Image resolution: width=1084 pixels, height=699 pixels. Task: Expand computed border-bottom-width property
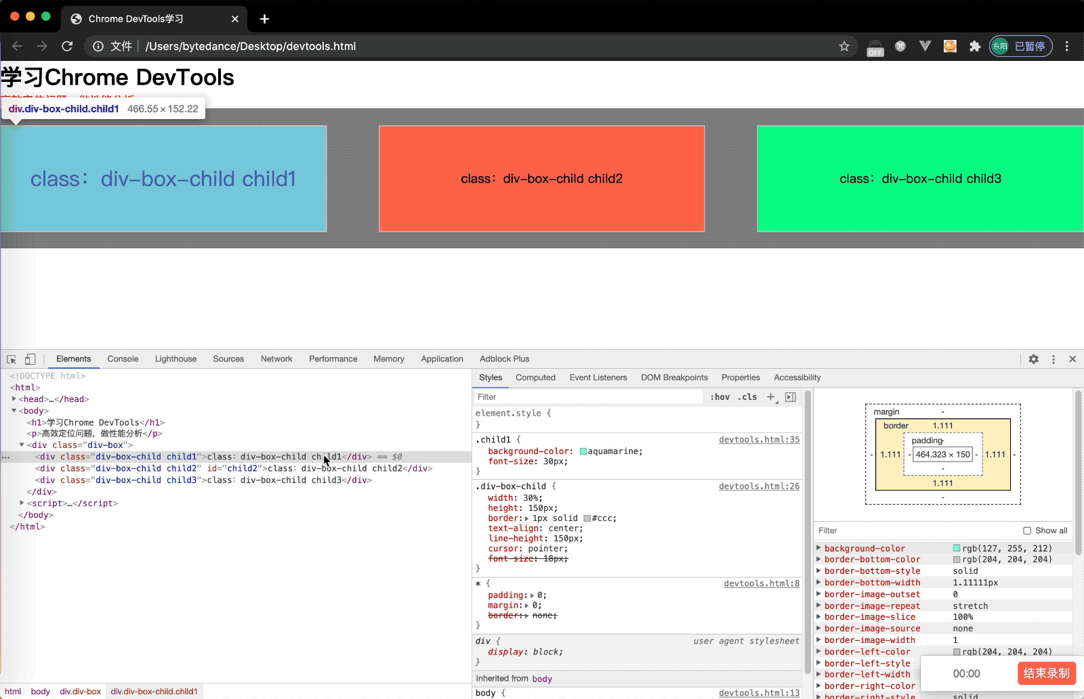point(819,583)
